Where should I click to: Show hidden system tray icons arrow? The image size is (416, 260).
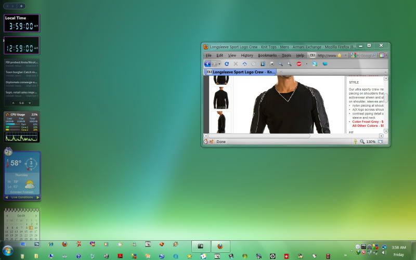point(352,251)
